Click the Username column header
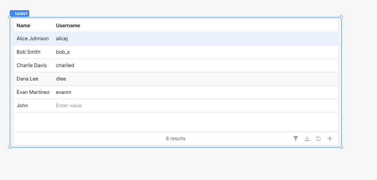 tap(68, 26)
